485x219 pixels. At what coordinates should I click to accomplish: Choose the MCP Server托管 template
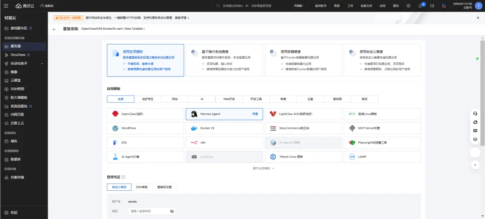[382, 128]
